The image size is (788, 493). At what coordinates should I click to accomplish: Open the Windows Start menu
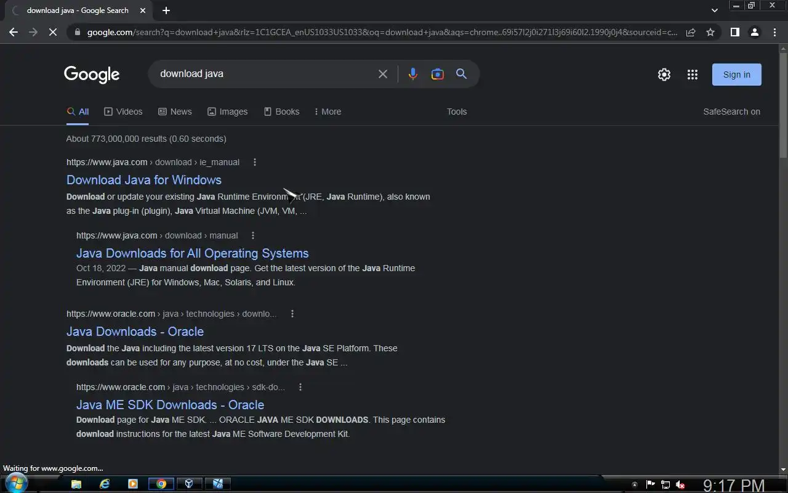pos(16,483)
